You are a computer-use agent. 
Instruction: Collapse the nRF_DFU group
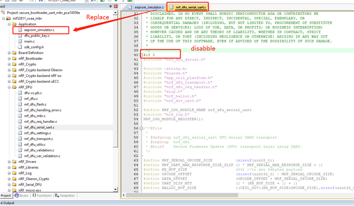9,87
